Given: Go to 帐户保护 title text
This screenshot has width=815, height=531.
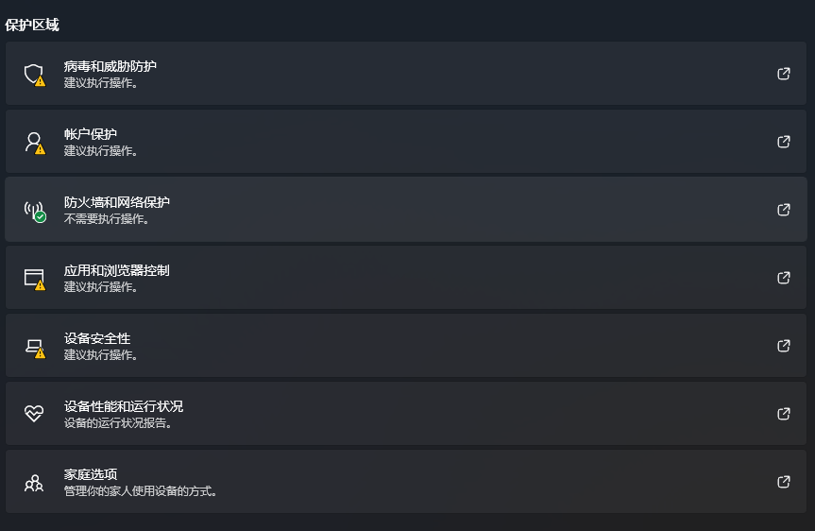Looking at the screenshot, I should tap(91, 134).
